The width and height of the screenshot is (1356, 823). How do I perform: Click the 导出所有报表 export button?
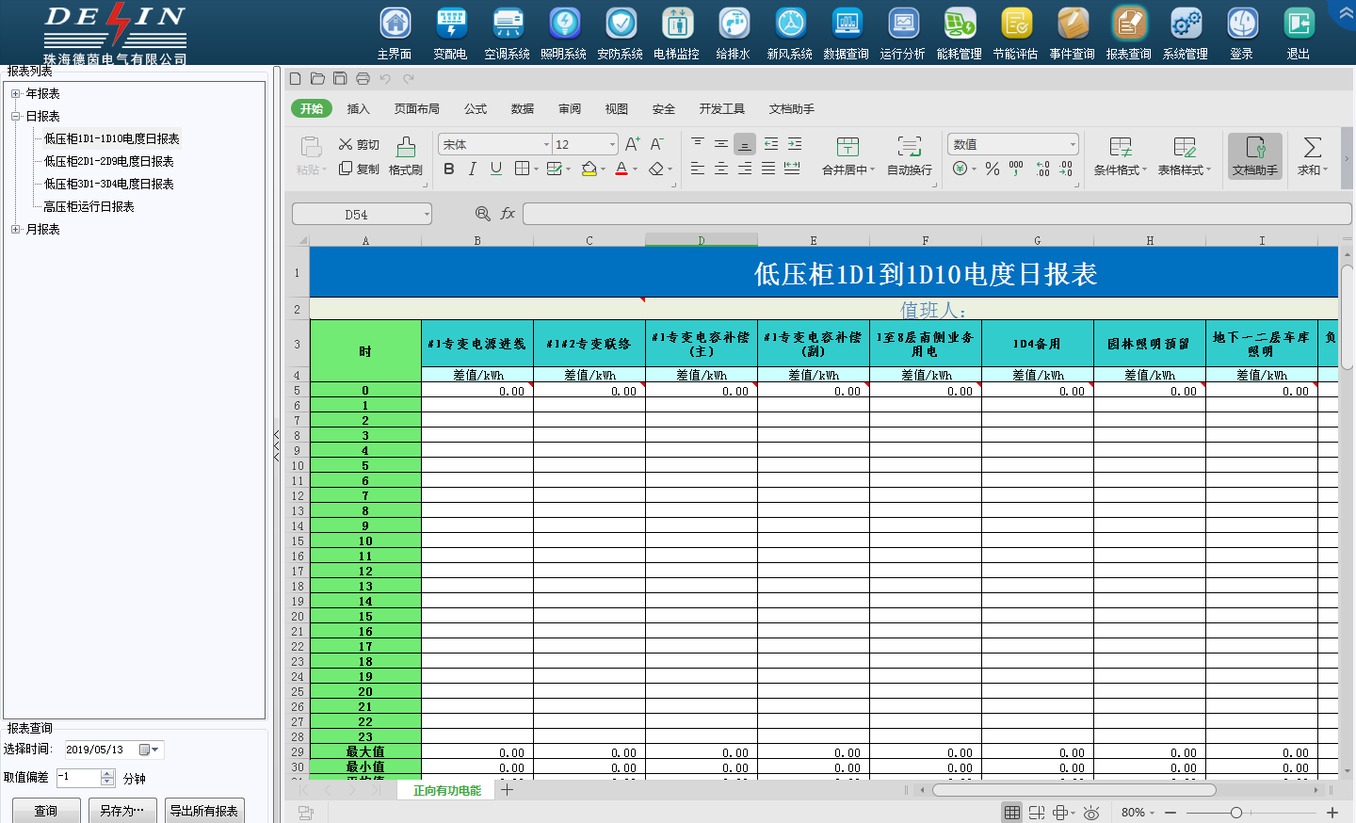(204, 811)
